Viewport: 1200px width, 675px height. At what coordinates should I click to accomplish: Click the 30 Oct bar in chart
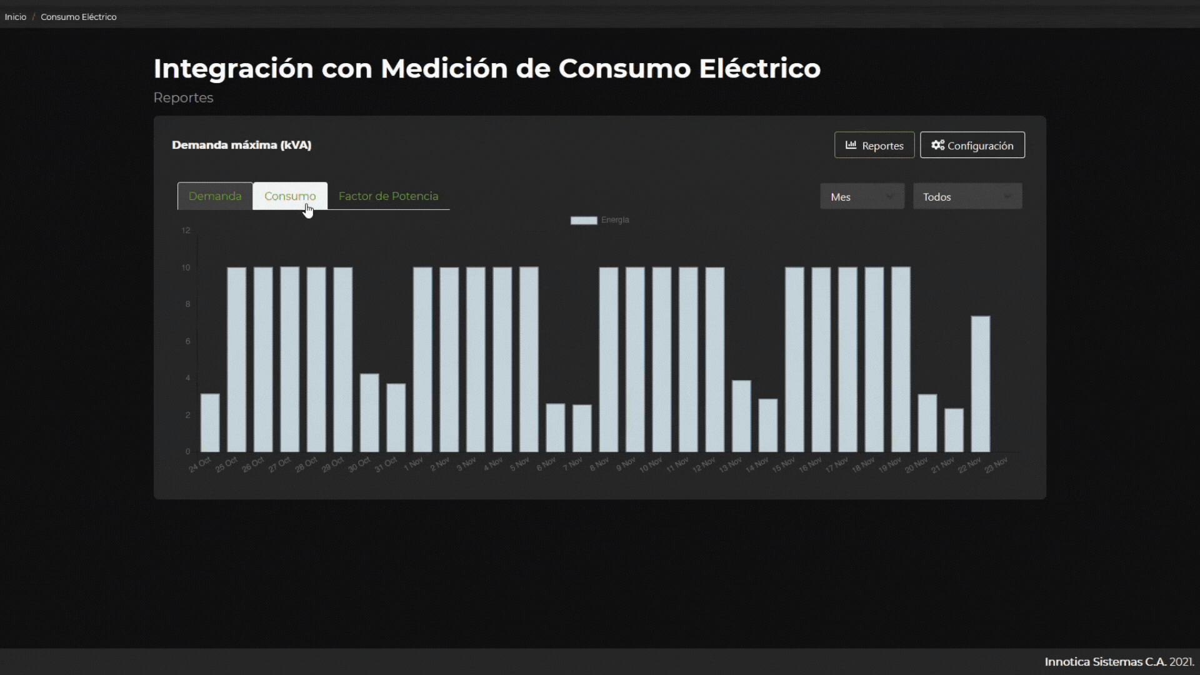[x=369, y=412]
